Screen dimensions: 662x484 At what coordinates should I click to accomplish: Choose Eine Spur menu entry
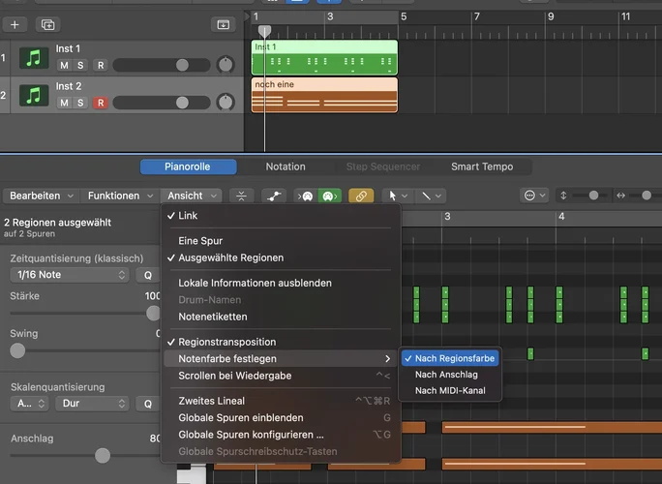pyautogui.click(x=199, y=240)
